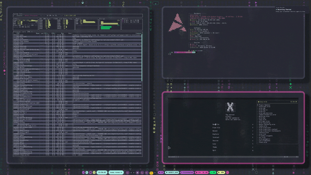Switch to the yellow highlighted workspace icon
Screen dimensions: 311x175
pos(151,173)
